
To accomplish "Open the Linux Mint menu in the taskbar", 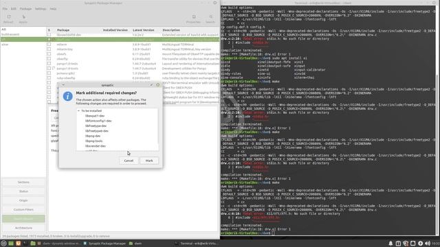I will click(3, 244).
